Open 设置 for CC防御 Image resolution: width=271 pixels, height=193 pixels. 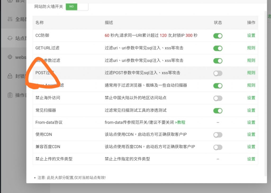[x=251, y=35]
